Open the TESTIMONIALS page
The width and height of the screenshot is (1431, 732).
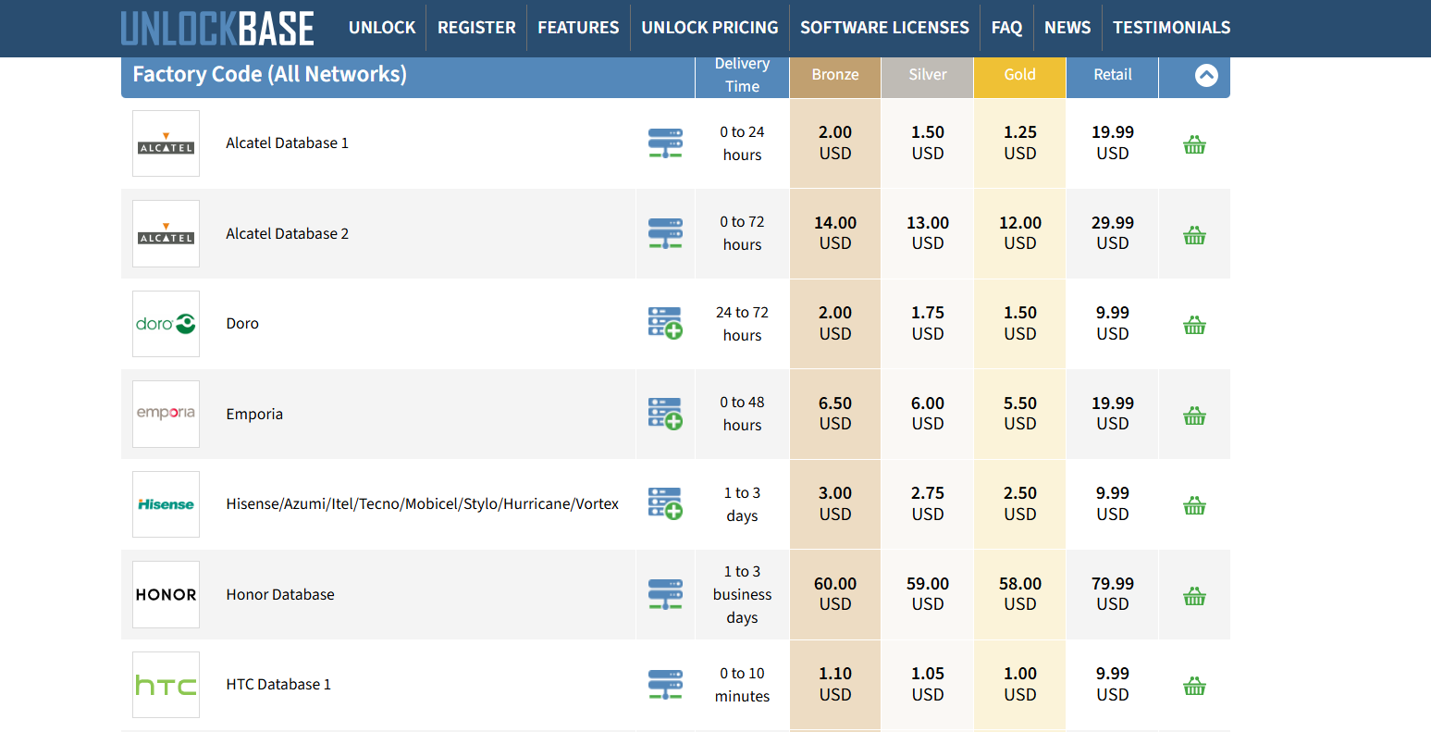click(1171, 28)
